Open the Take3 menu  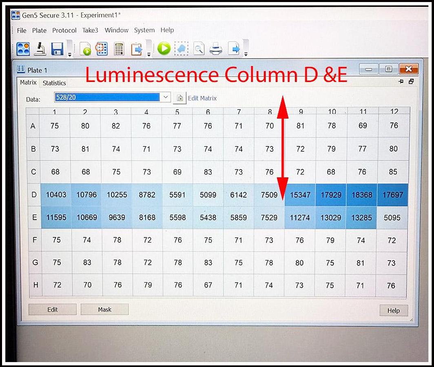click(x=90, y=30)
